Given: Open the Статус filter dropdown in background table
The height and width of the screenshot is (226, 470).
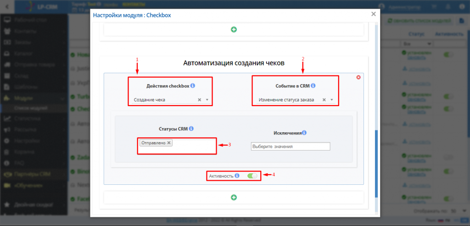Looking at the screenshot, I should pyautogui.click(x=417, y=44).
